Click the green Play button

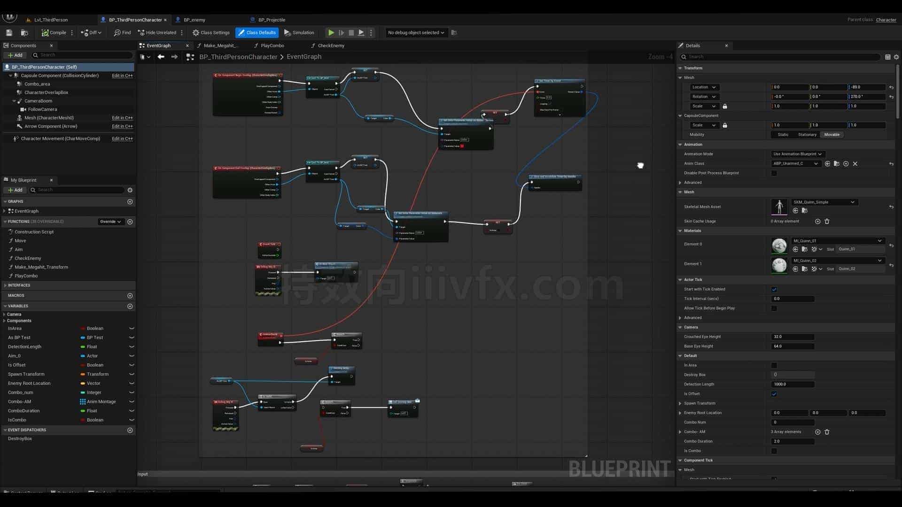(331, 32)
